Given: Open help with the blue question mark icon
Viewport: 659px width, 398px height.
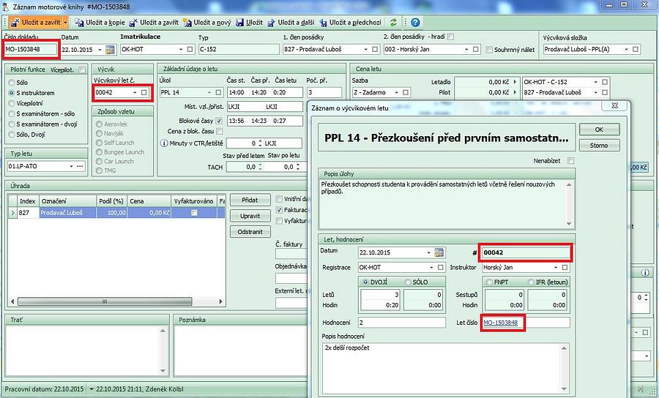Looking at the screenshot, I should [x=415, y=23].
